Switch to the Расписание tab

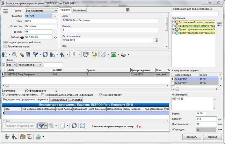[x=79, y=10]
